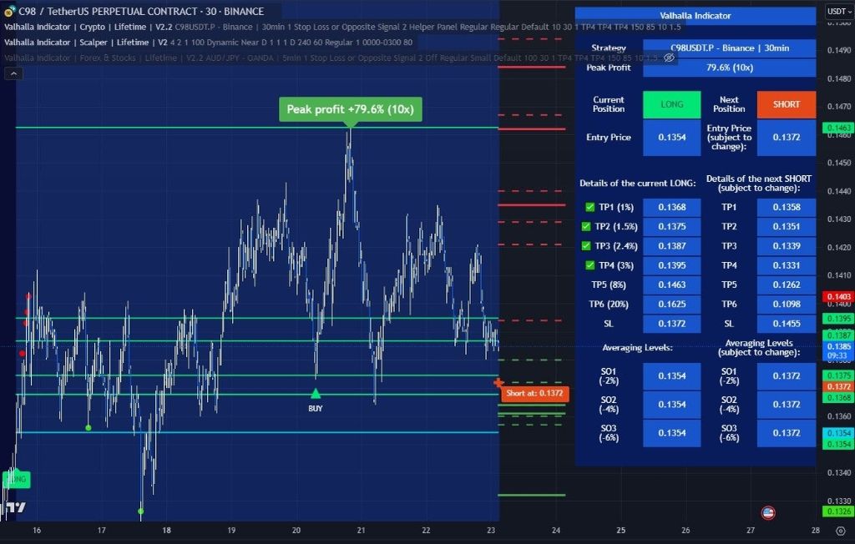Collapse the indicator legend with the chevron
Viewport: 855px width, 544px height.
(13, 73)
